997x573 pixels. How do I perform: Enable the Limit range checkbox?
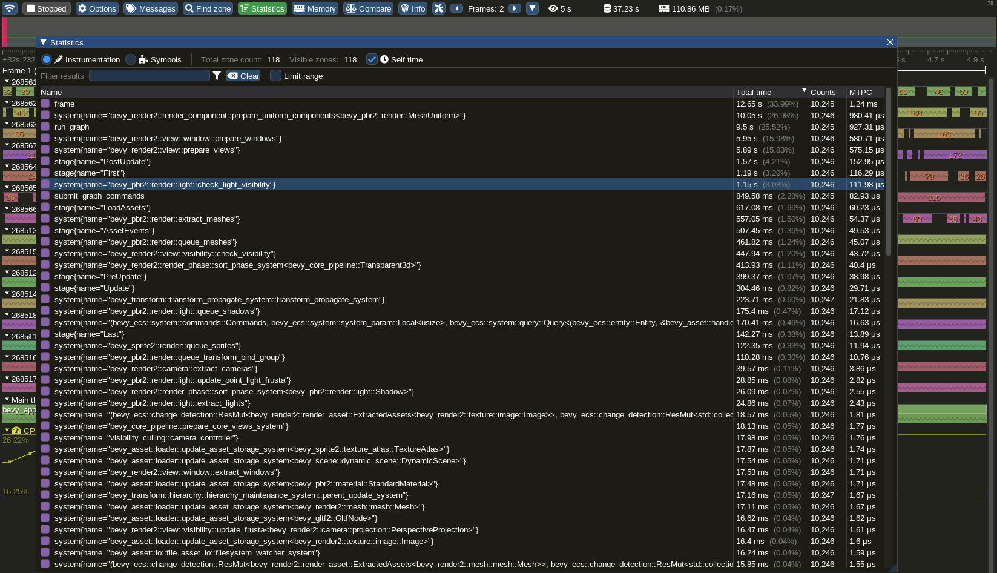pos(275,76)
